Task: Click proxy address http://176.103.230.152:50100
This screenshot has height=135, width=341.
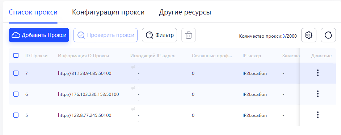Action: point(88,94)
